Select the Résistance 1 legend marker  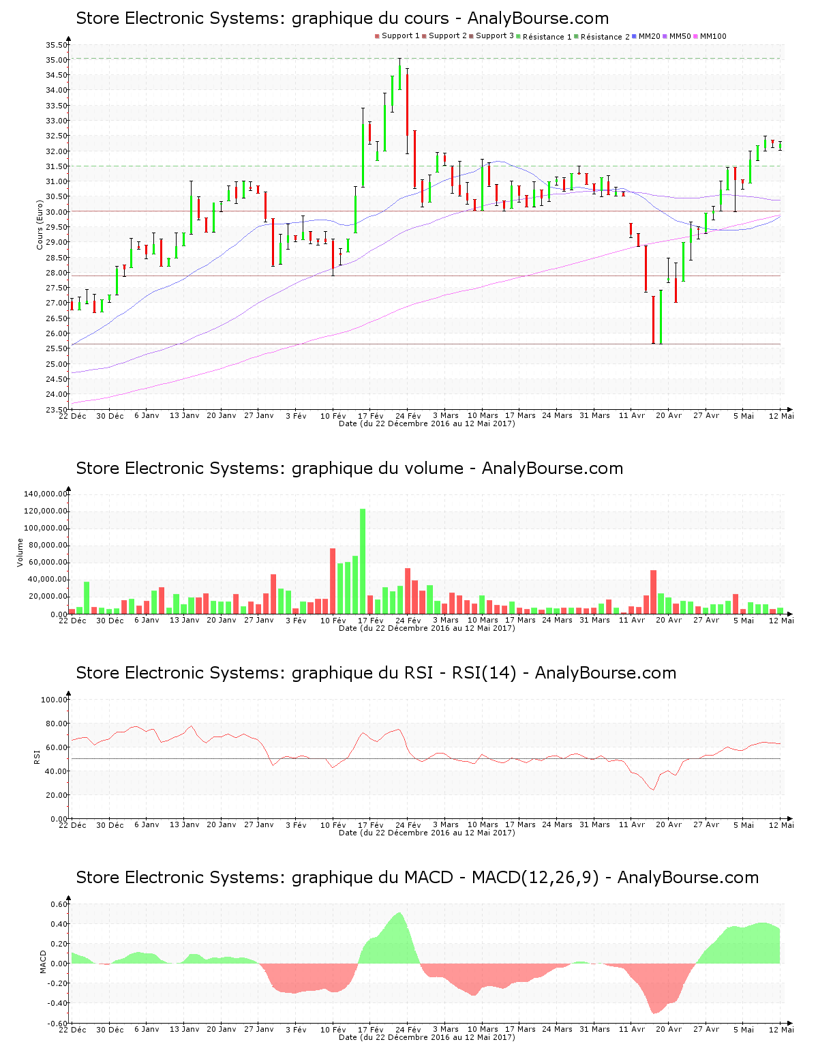click(x=518, y=35)
